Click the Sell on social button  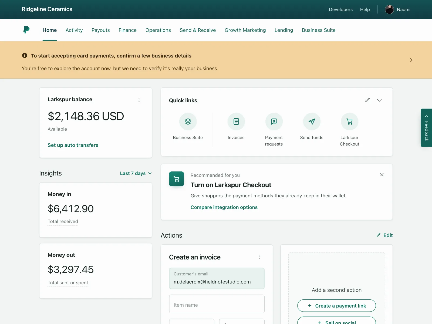(337, 320)
